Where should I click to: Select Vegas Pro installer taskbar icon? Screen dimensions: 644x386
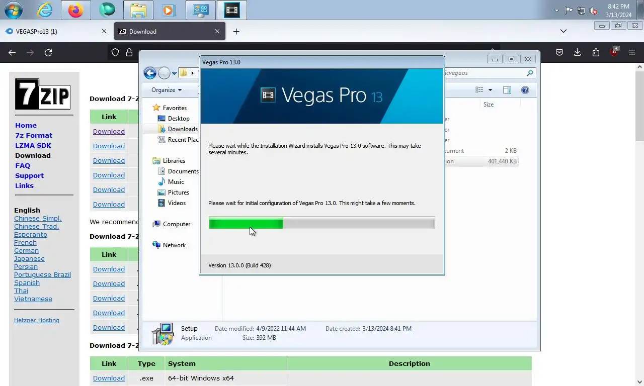coord(232,10)
